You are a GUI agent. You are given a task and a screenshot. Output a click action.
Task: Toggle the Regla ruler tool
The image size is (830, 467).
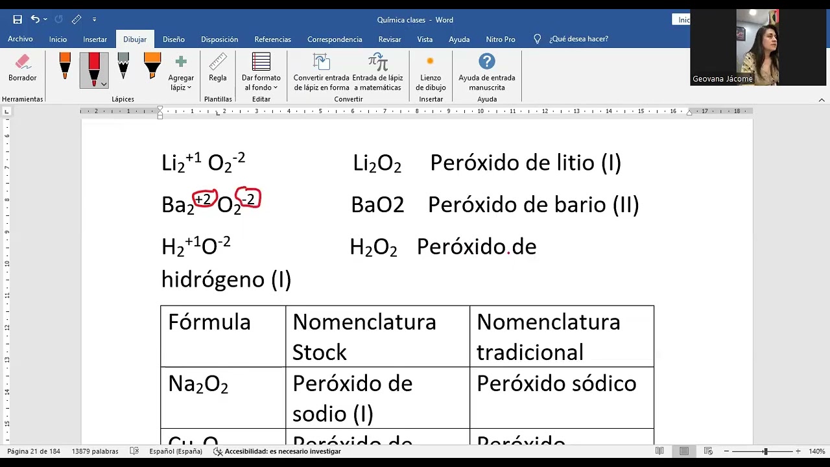(x=218, y=68)
